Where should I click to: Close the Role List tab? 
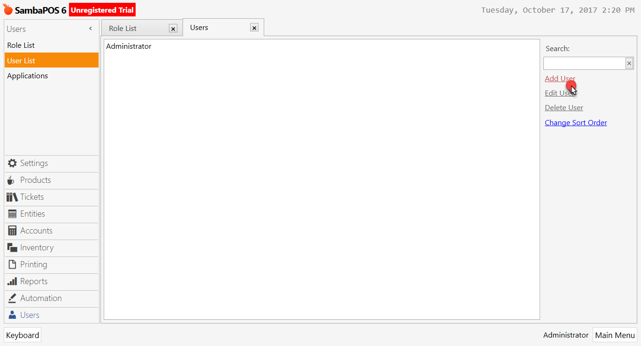(x=173, y=29)
